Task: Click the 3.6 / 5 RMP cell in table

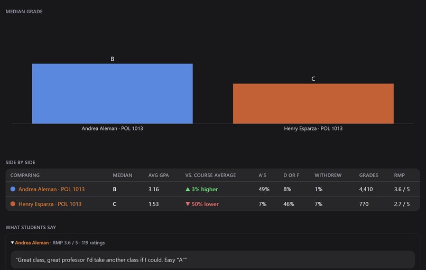Action: [402, 189]
